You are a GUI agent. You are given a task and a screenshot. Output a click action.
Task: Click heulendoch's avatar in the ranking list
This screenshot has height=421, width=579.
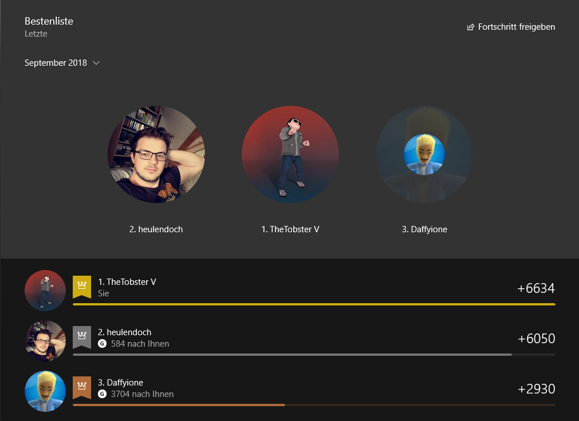[45, 340]
